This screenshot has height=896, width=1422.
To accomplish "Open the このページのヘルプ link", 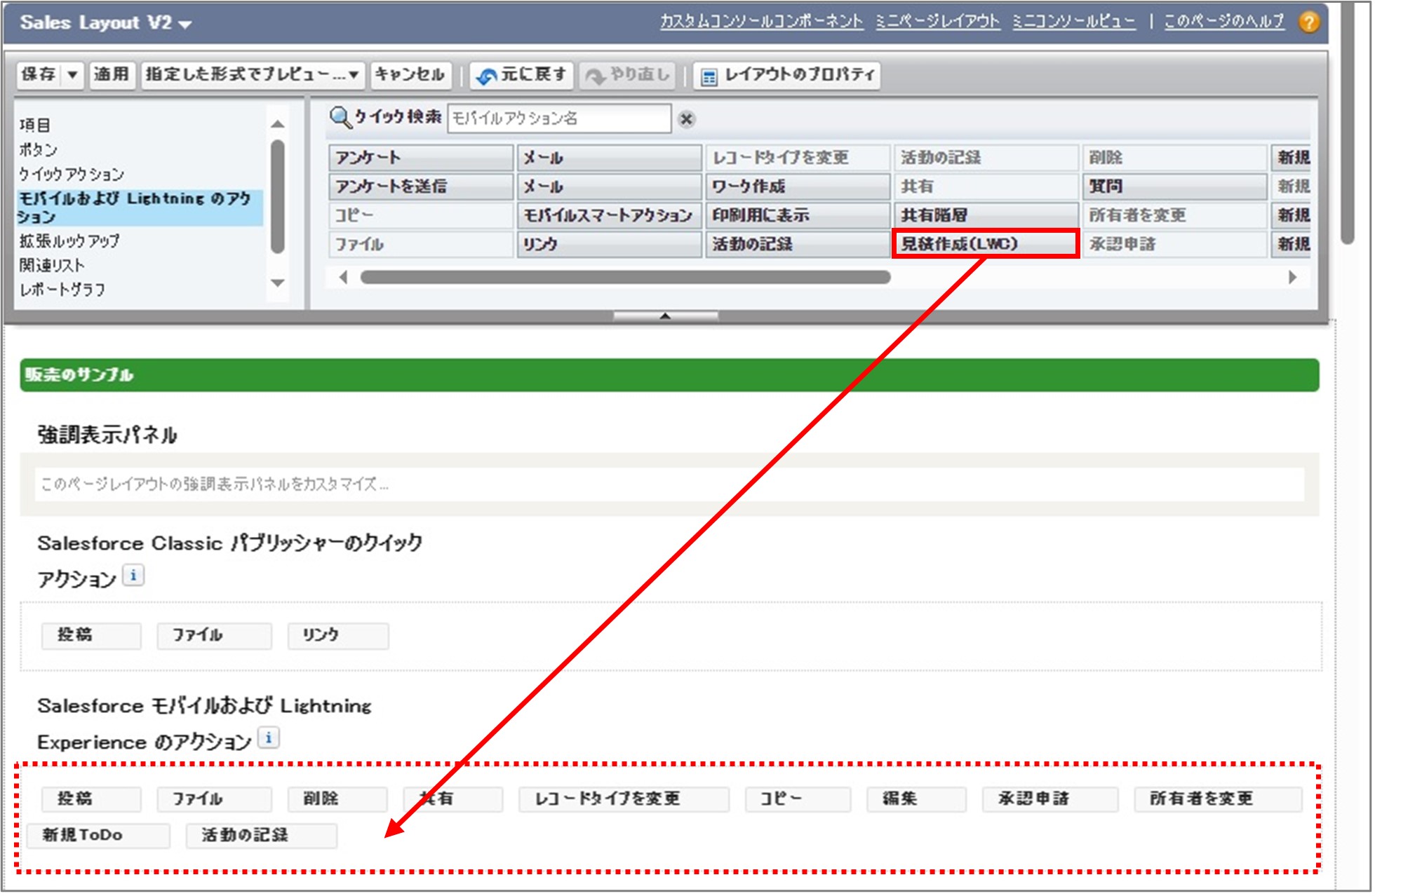I will click(1224, 22).
